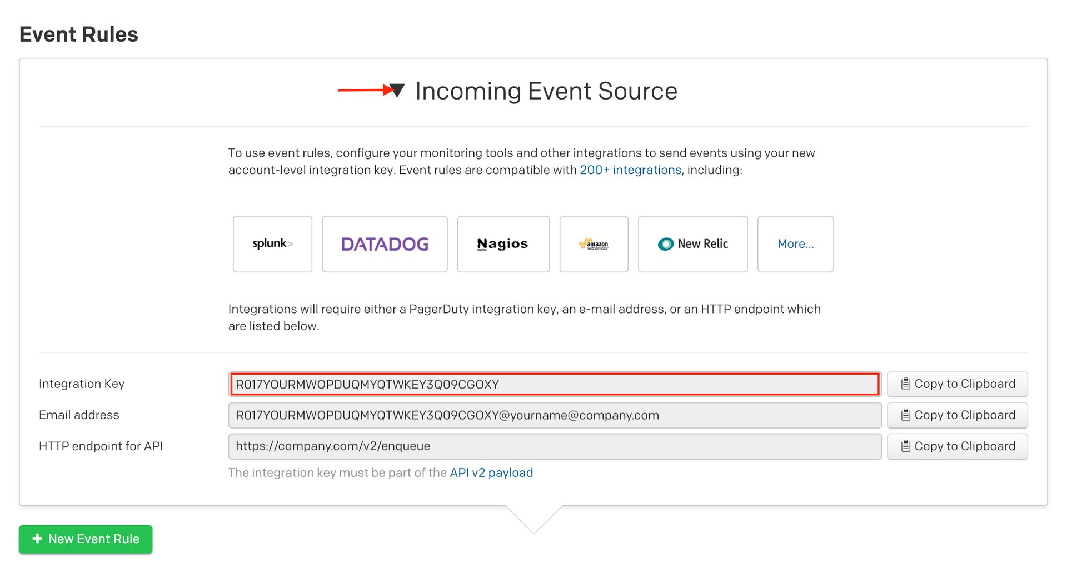Follow the API v2 payload link
Screen dimensions: 1067x562
tap(491, 473)
